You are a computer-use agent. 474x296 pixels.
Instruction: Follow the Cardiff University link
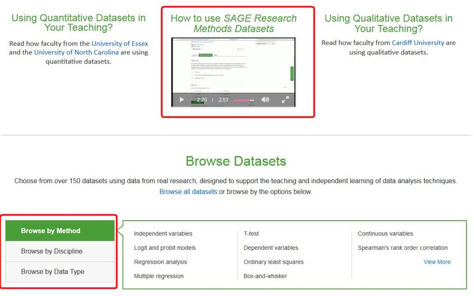tap(418, 43)
